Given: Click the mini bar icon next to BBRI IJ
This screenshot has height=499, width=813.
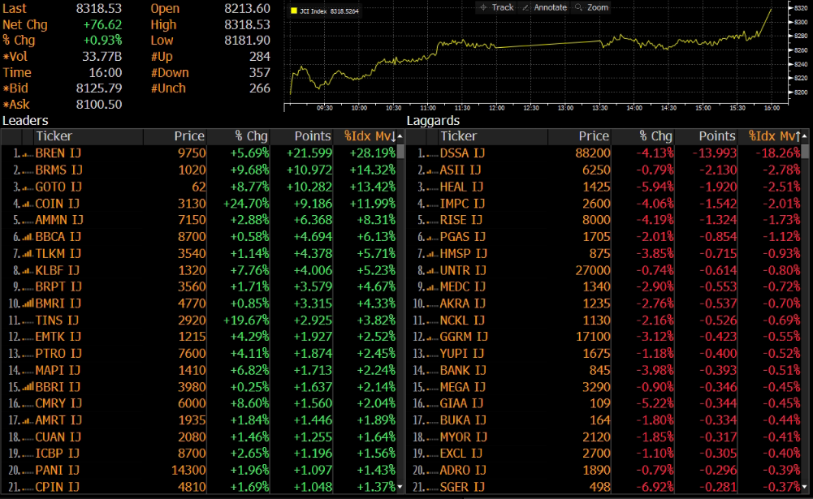Looking at the screenshot, I should coord(27,387).
